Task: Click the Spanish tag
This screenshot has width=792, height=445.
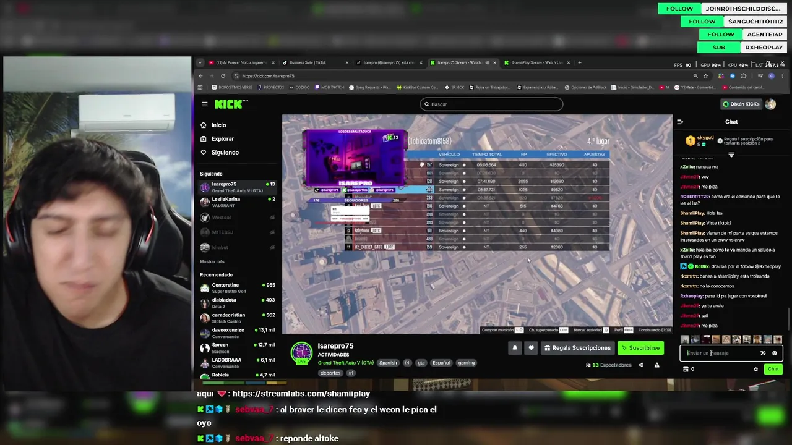Action: pos(388,363)
